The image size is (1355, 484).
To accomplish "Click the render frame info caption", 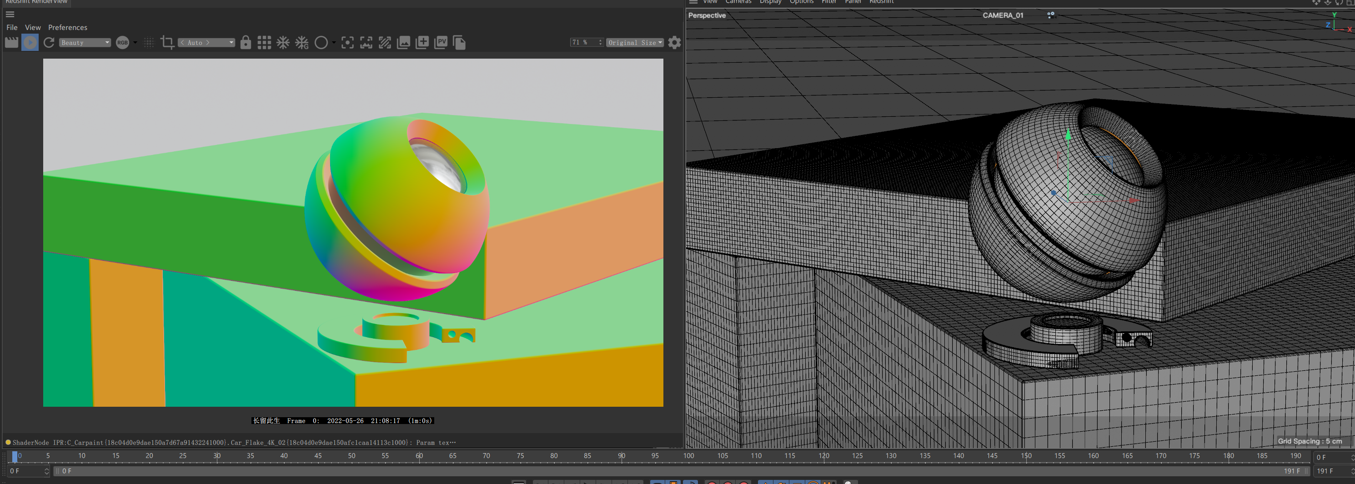I will point(342,420).
